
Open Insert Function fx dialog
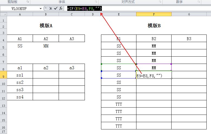[x=61, y=8]
